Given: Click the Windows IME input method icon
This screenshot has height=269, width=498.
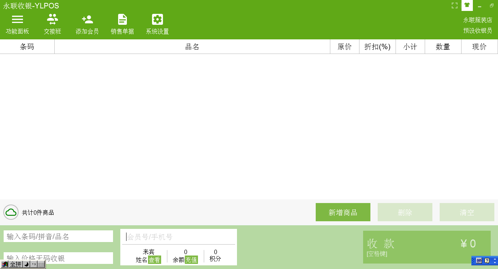Looking at the screenshot, I should (x=4, y=264).
